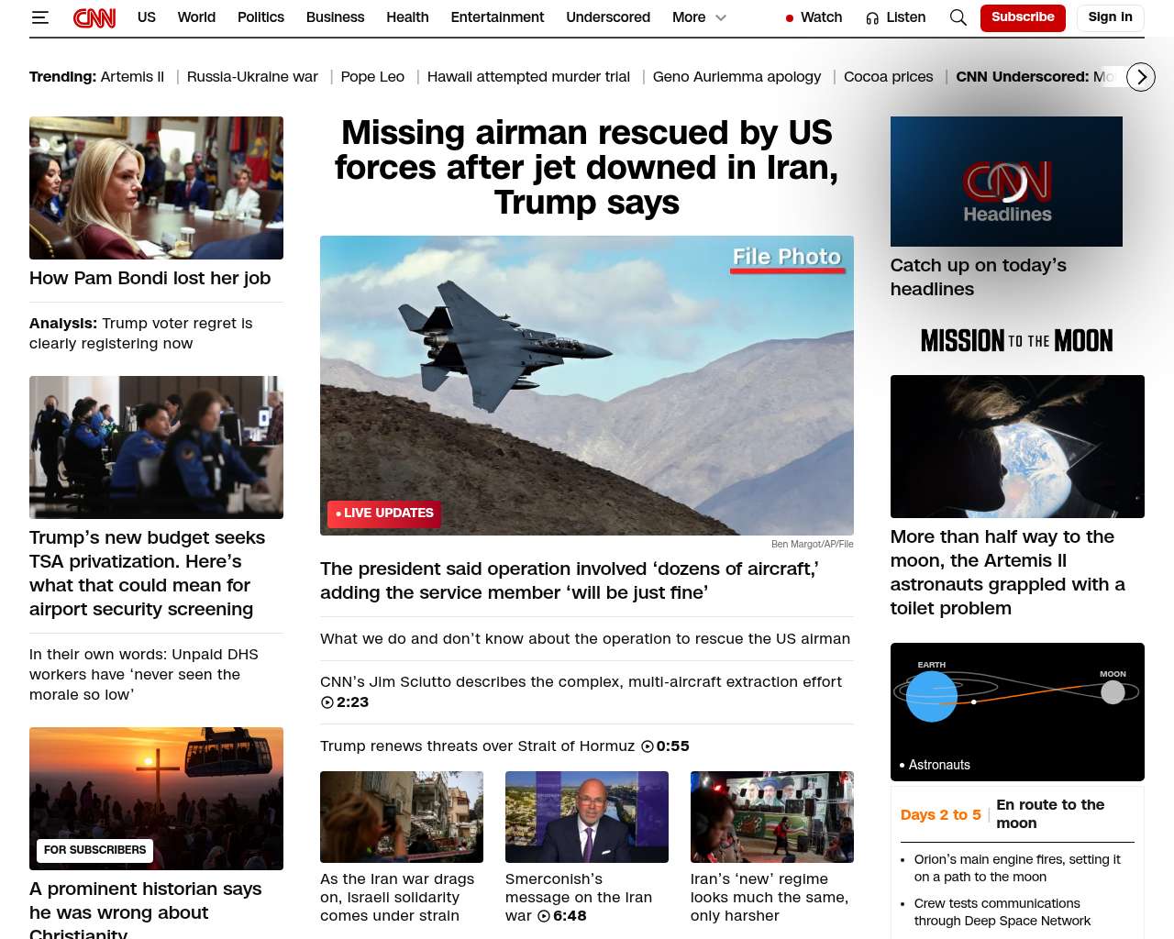Open the fighter jet file photo
This screenshot has height=939, width=1174.
pyautogui.click(x=587, y=385)
